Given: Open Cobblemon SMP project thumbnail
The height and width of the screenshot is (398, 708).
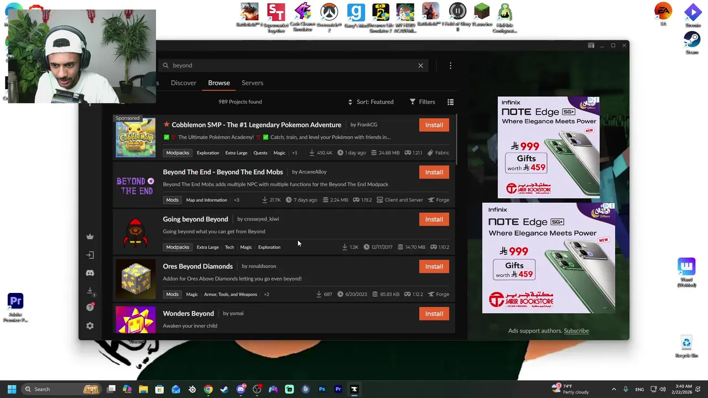Looking at the screenshot, I should (x=136, y=138).
